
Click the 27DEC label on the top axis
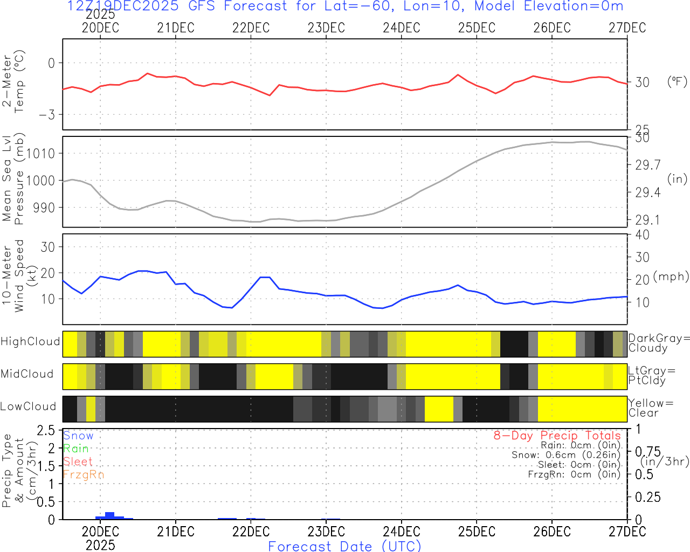coord(627,28)
